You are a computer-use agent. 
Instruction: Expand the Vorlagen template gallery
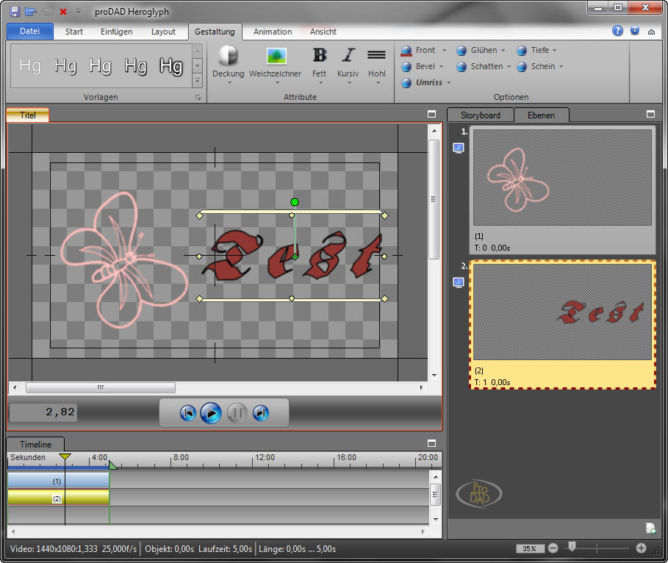[x=197, y=80]
